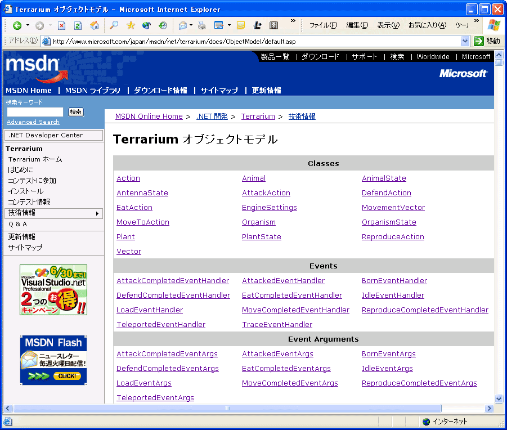The image size is (507, 430).
Task: Click the browser Forward button
Action: point(39,25)
